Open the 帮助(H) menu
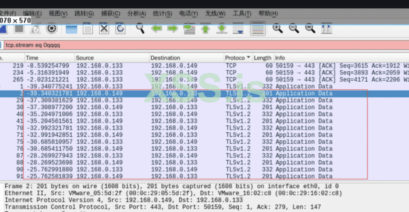 coord(268,13)
